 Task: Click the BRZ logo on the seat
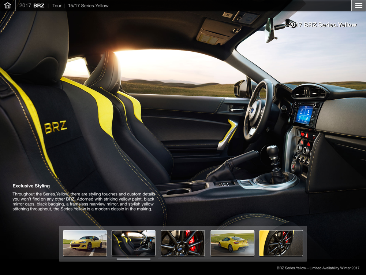click(56, 127)
